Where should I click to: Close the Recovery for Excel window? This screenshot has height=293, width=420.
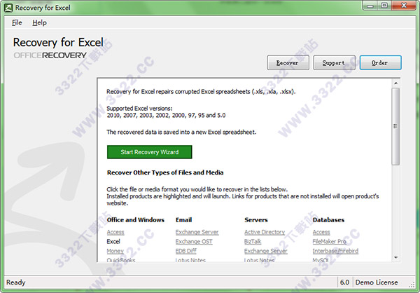pos(404,6)
